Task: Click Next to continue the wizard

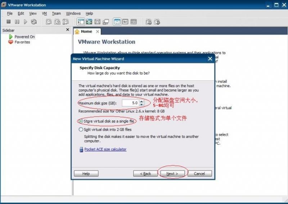Action: 172,173
